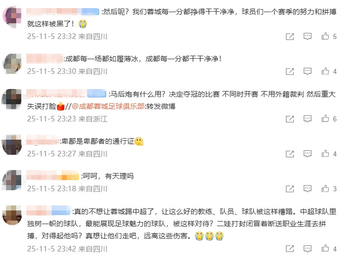
Task: Like the 卑鄙是卑鄙者的通行证 comment
Action: tap(329, 154)
